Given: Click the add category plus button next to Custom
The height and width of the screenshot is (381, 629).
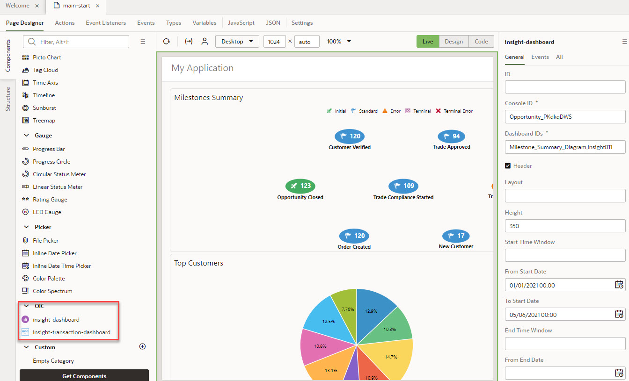Looking at the screenshot, I should (142, 346).
